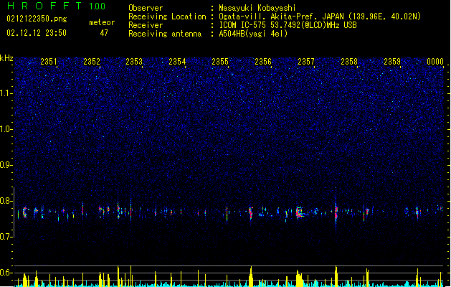451x287 pixels.
Task: Click the 0.9 kHz axis label
Action: click(6, 165)
